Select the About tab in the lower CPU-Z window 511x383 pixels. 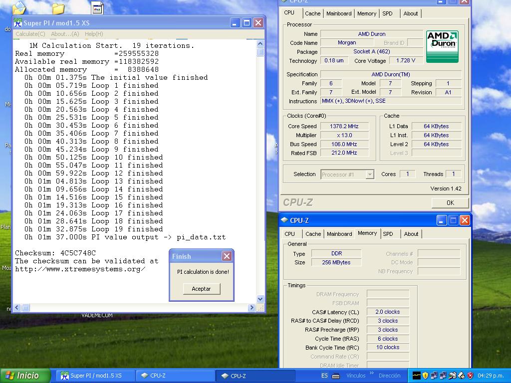pos(411,234)
